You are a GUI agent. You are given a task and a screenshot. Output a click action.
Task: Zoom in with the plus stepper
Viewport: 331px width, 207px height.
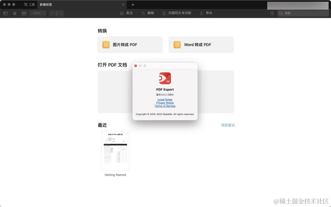(x=60, y=13)
